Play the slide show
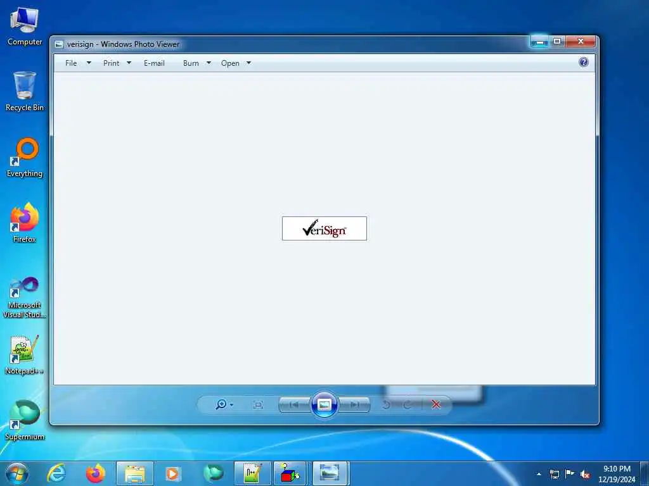Screen dimensions: 649x486 pyautogui.click(x=324, y=404)
